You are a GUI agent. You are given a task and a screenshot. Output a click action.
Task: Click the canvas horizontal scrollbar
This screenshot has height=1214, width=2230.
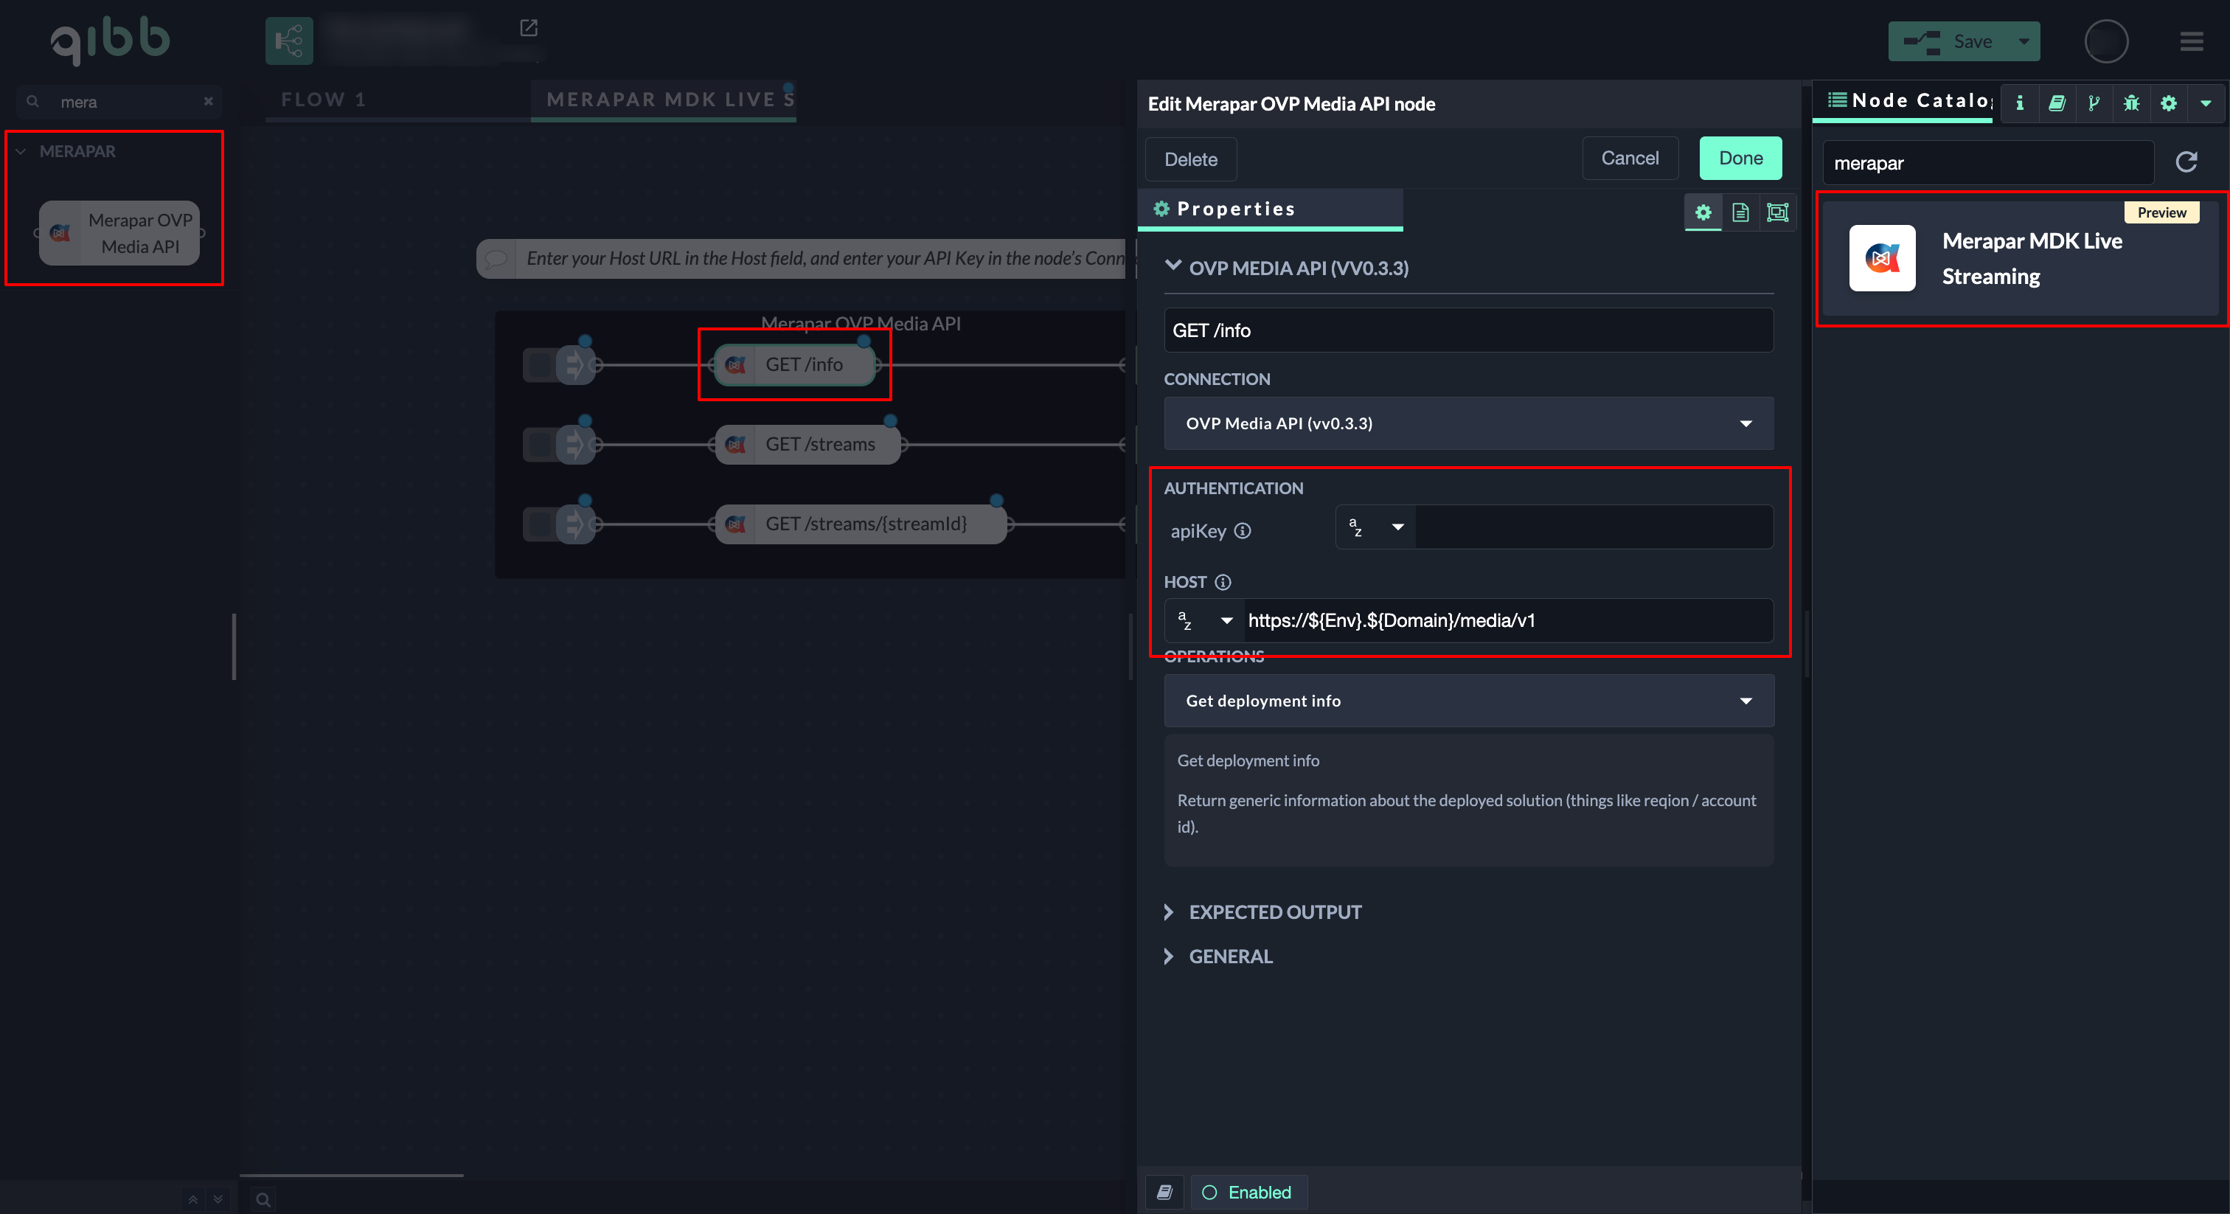point(352,1175)
